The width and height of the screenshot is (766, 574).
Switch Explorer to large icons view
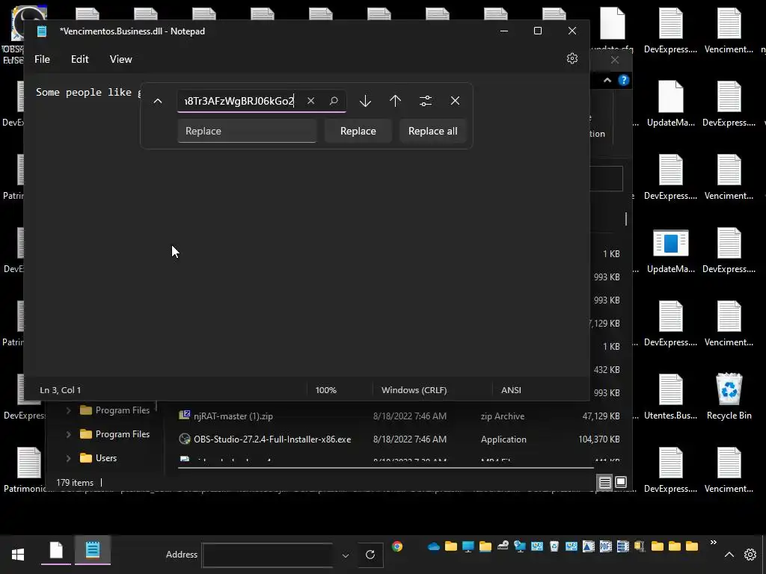pos(621,483)
